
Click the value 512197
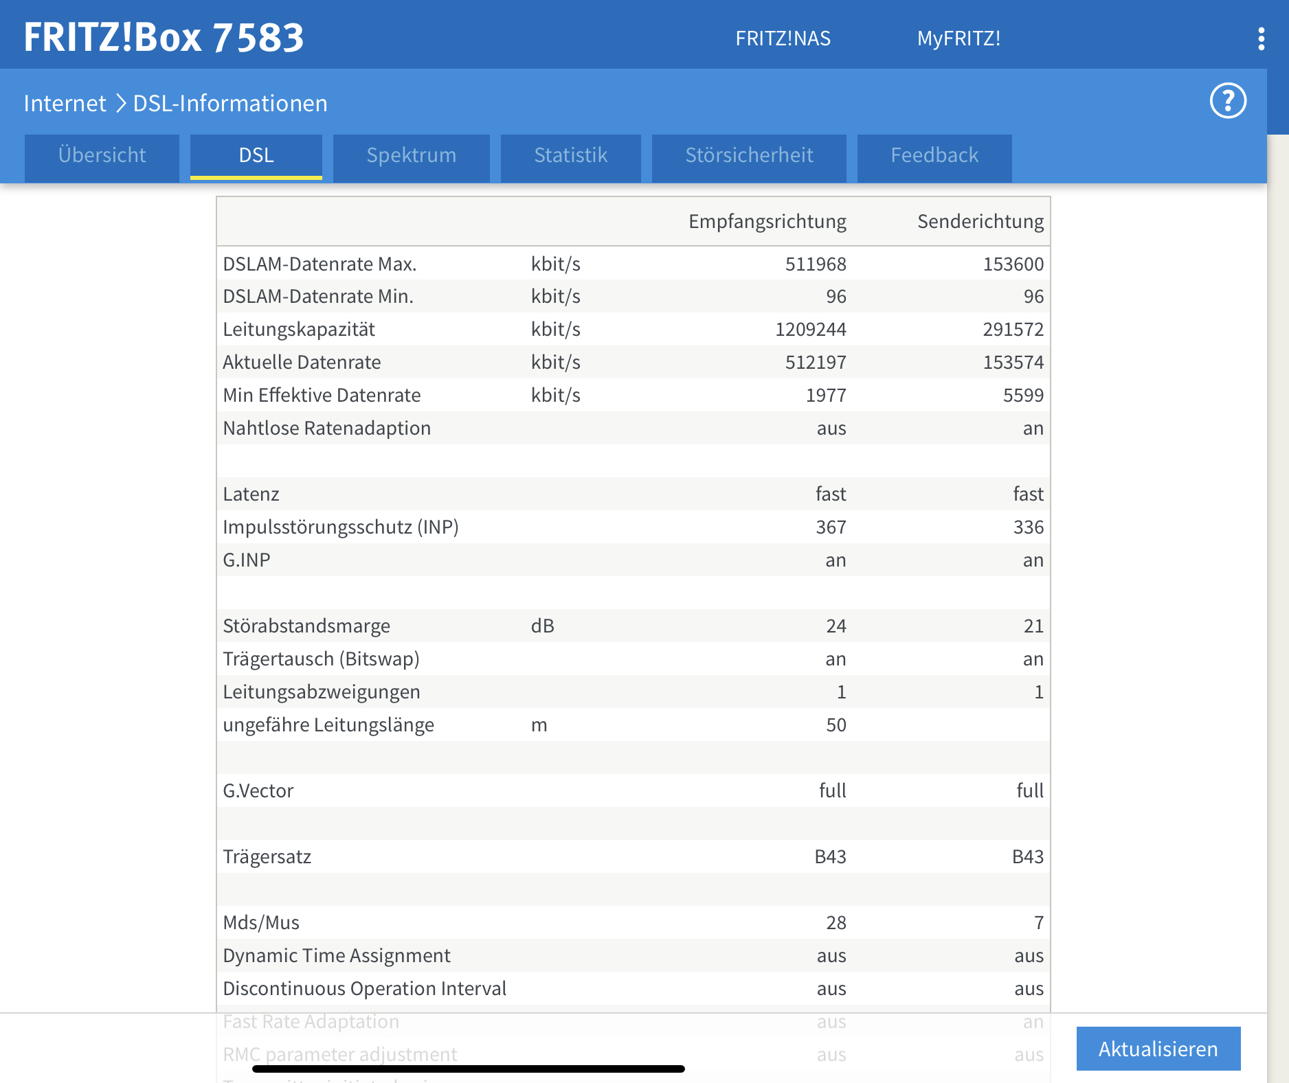point(816,362)
